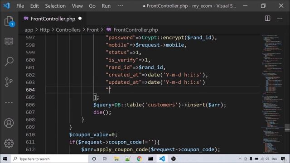
Task: Click 'Controllers' breadcrumb segment
Action: 68,30
